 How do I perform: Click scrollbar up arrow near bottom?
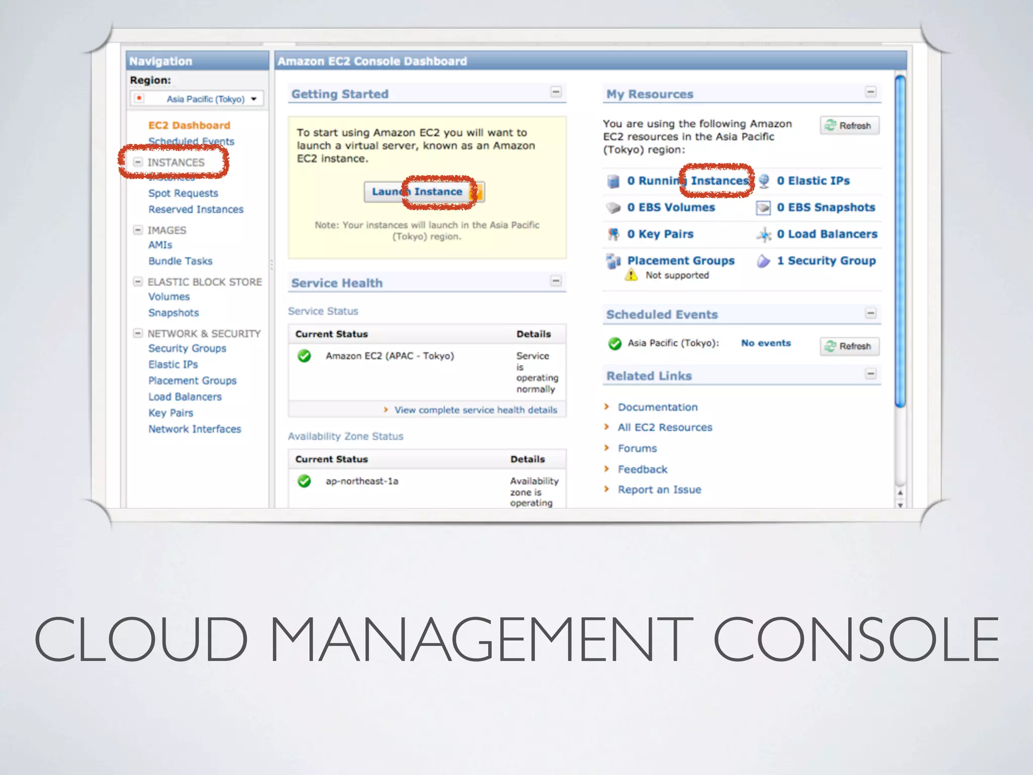tap(900, 492)
